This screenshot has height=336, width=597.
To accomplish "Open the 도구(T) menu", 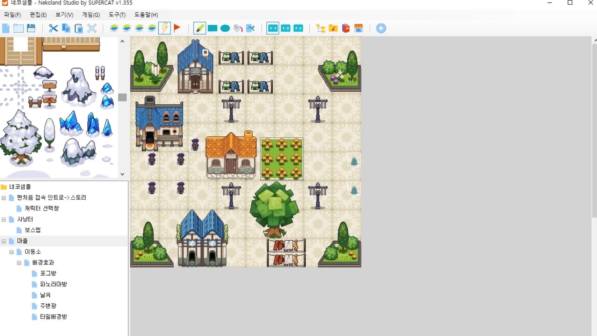I will pyautogui.click(x=117, y=15).
